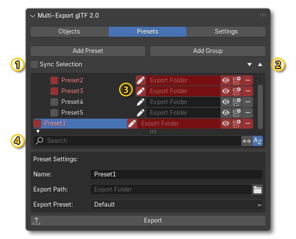The height and width of the screenshot is (239, 296).
Task: Click the Export Path input field
Action: 171,190
